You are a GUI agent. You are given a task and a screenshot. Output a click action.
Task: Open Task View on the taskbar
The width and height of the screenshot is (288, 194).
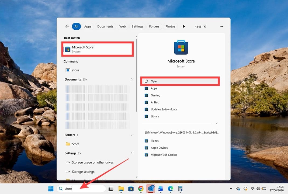click(x=110, y=189)
